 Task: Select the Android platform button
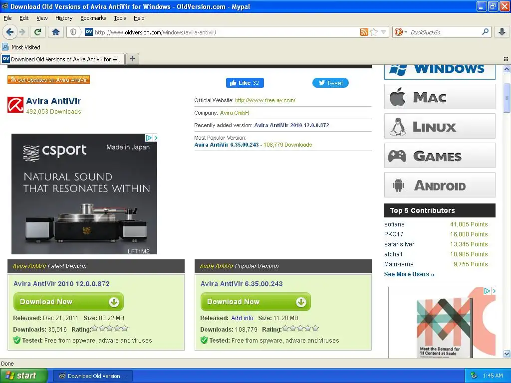(x=440, y=185)
